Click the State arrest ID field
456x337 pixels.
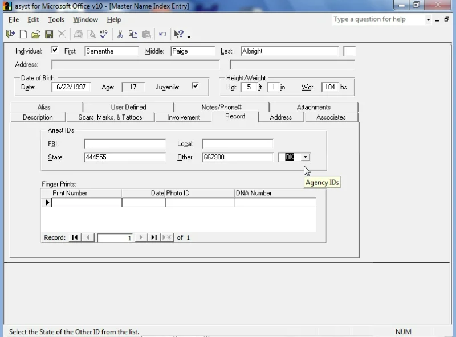pos(125,157)
